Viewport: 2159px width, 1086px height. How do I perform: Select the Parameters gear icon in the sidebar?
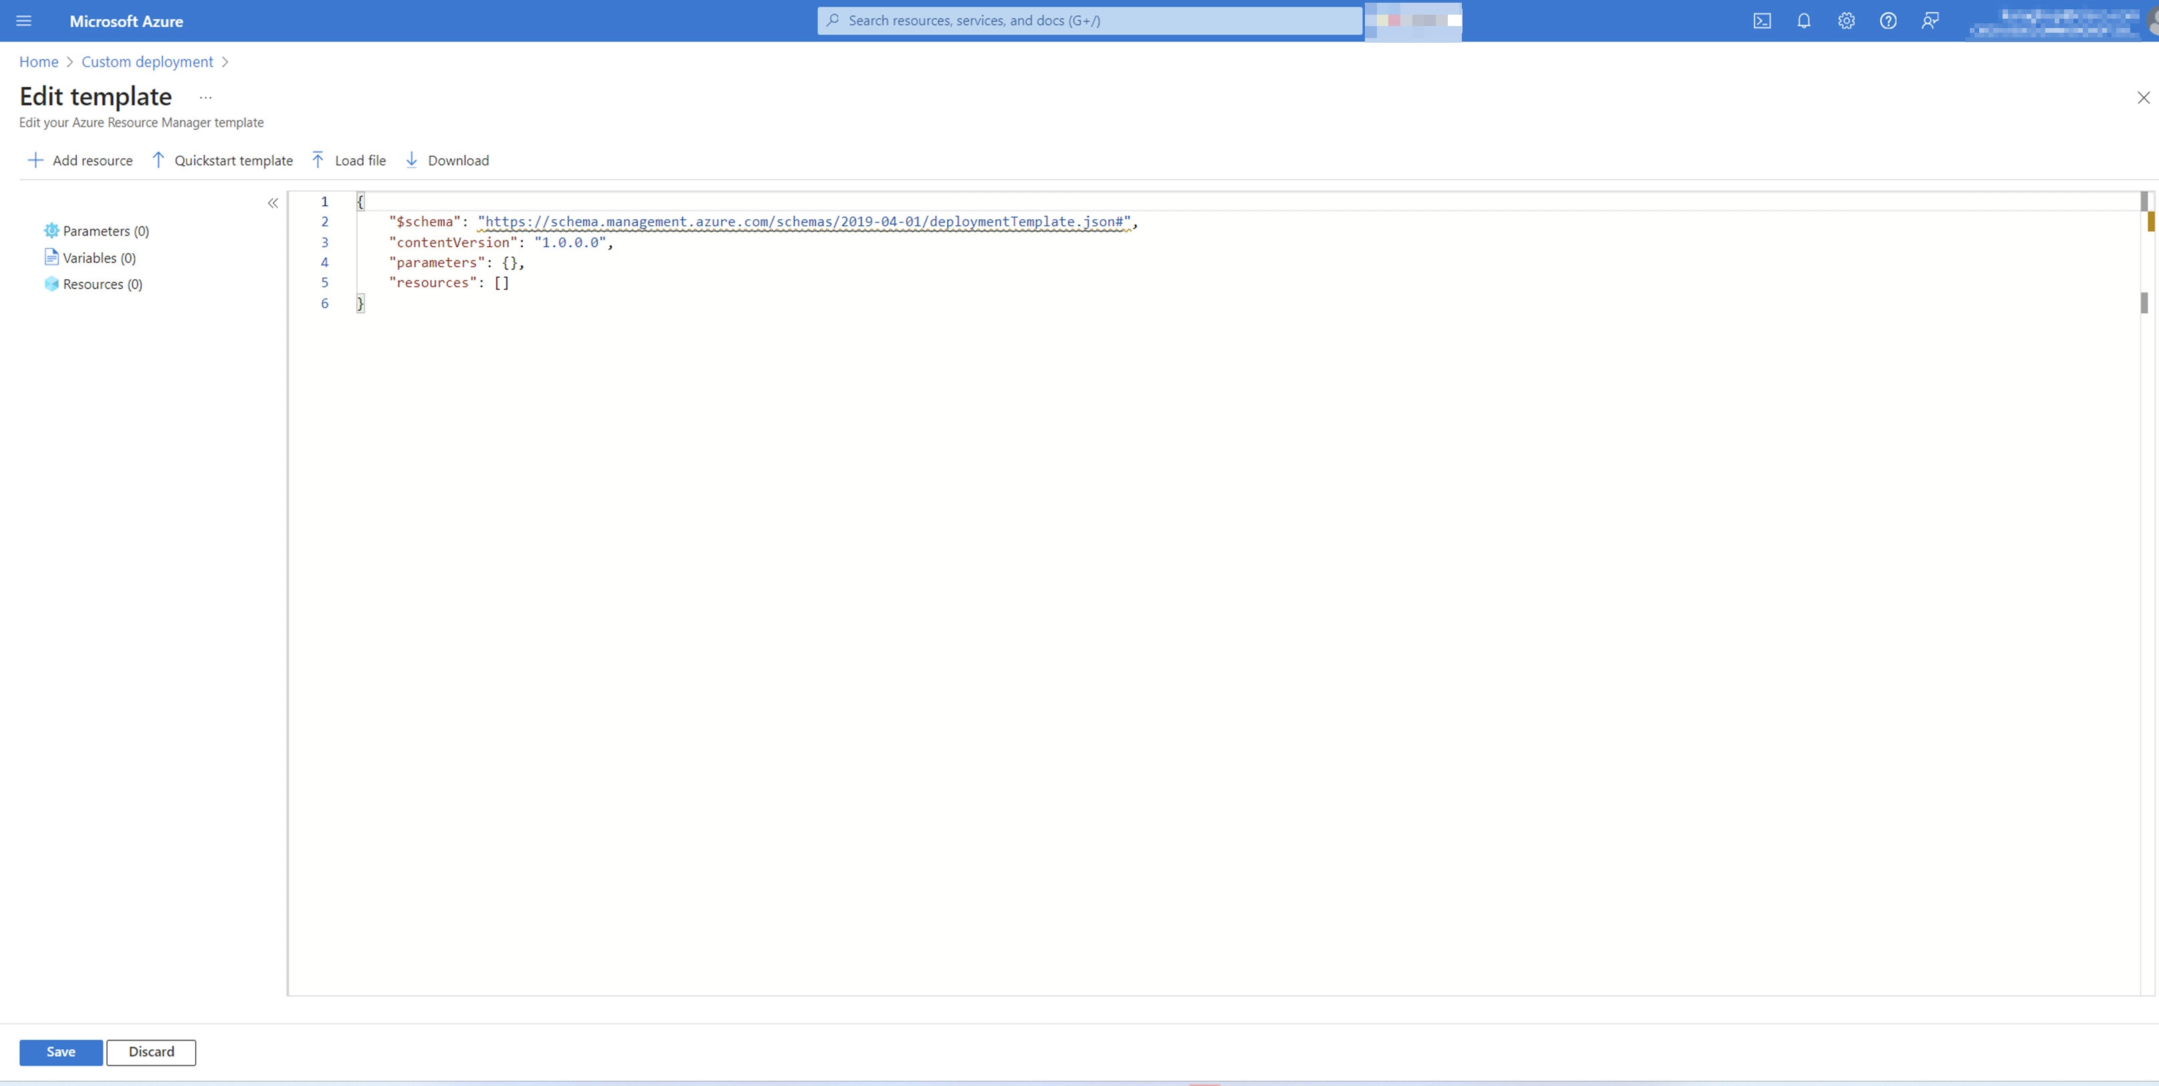click(51, 230)
